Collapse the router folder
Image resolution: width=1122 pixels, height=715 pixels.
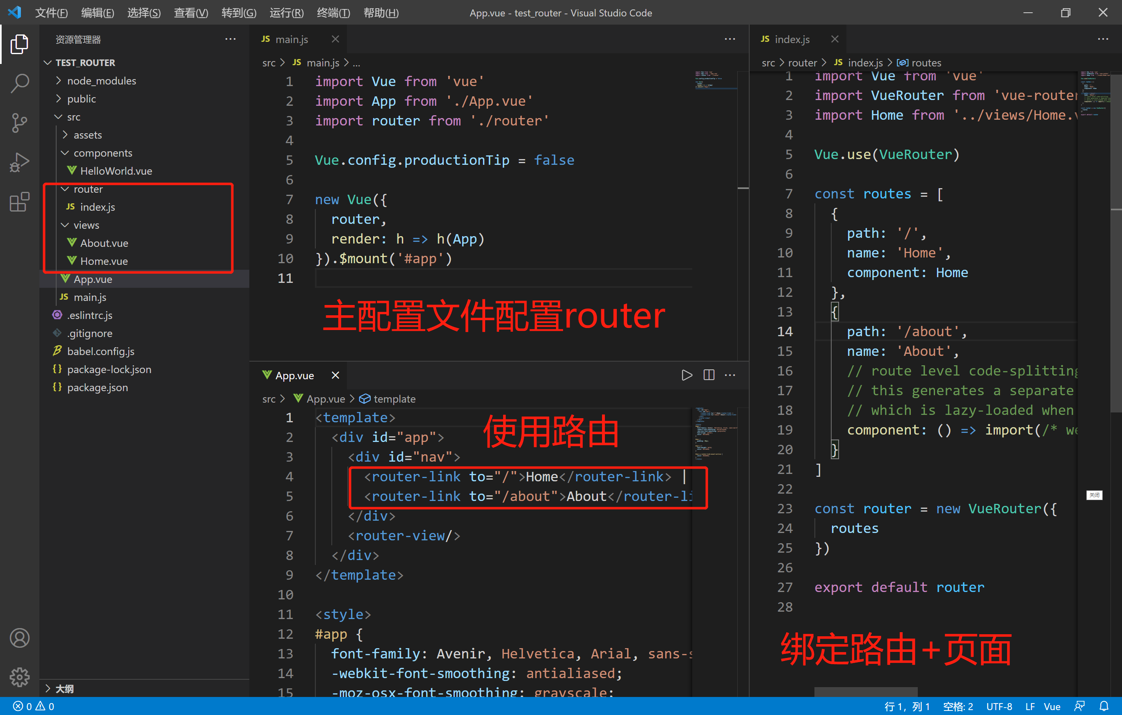88,189
